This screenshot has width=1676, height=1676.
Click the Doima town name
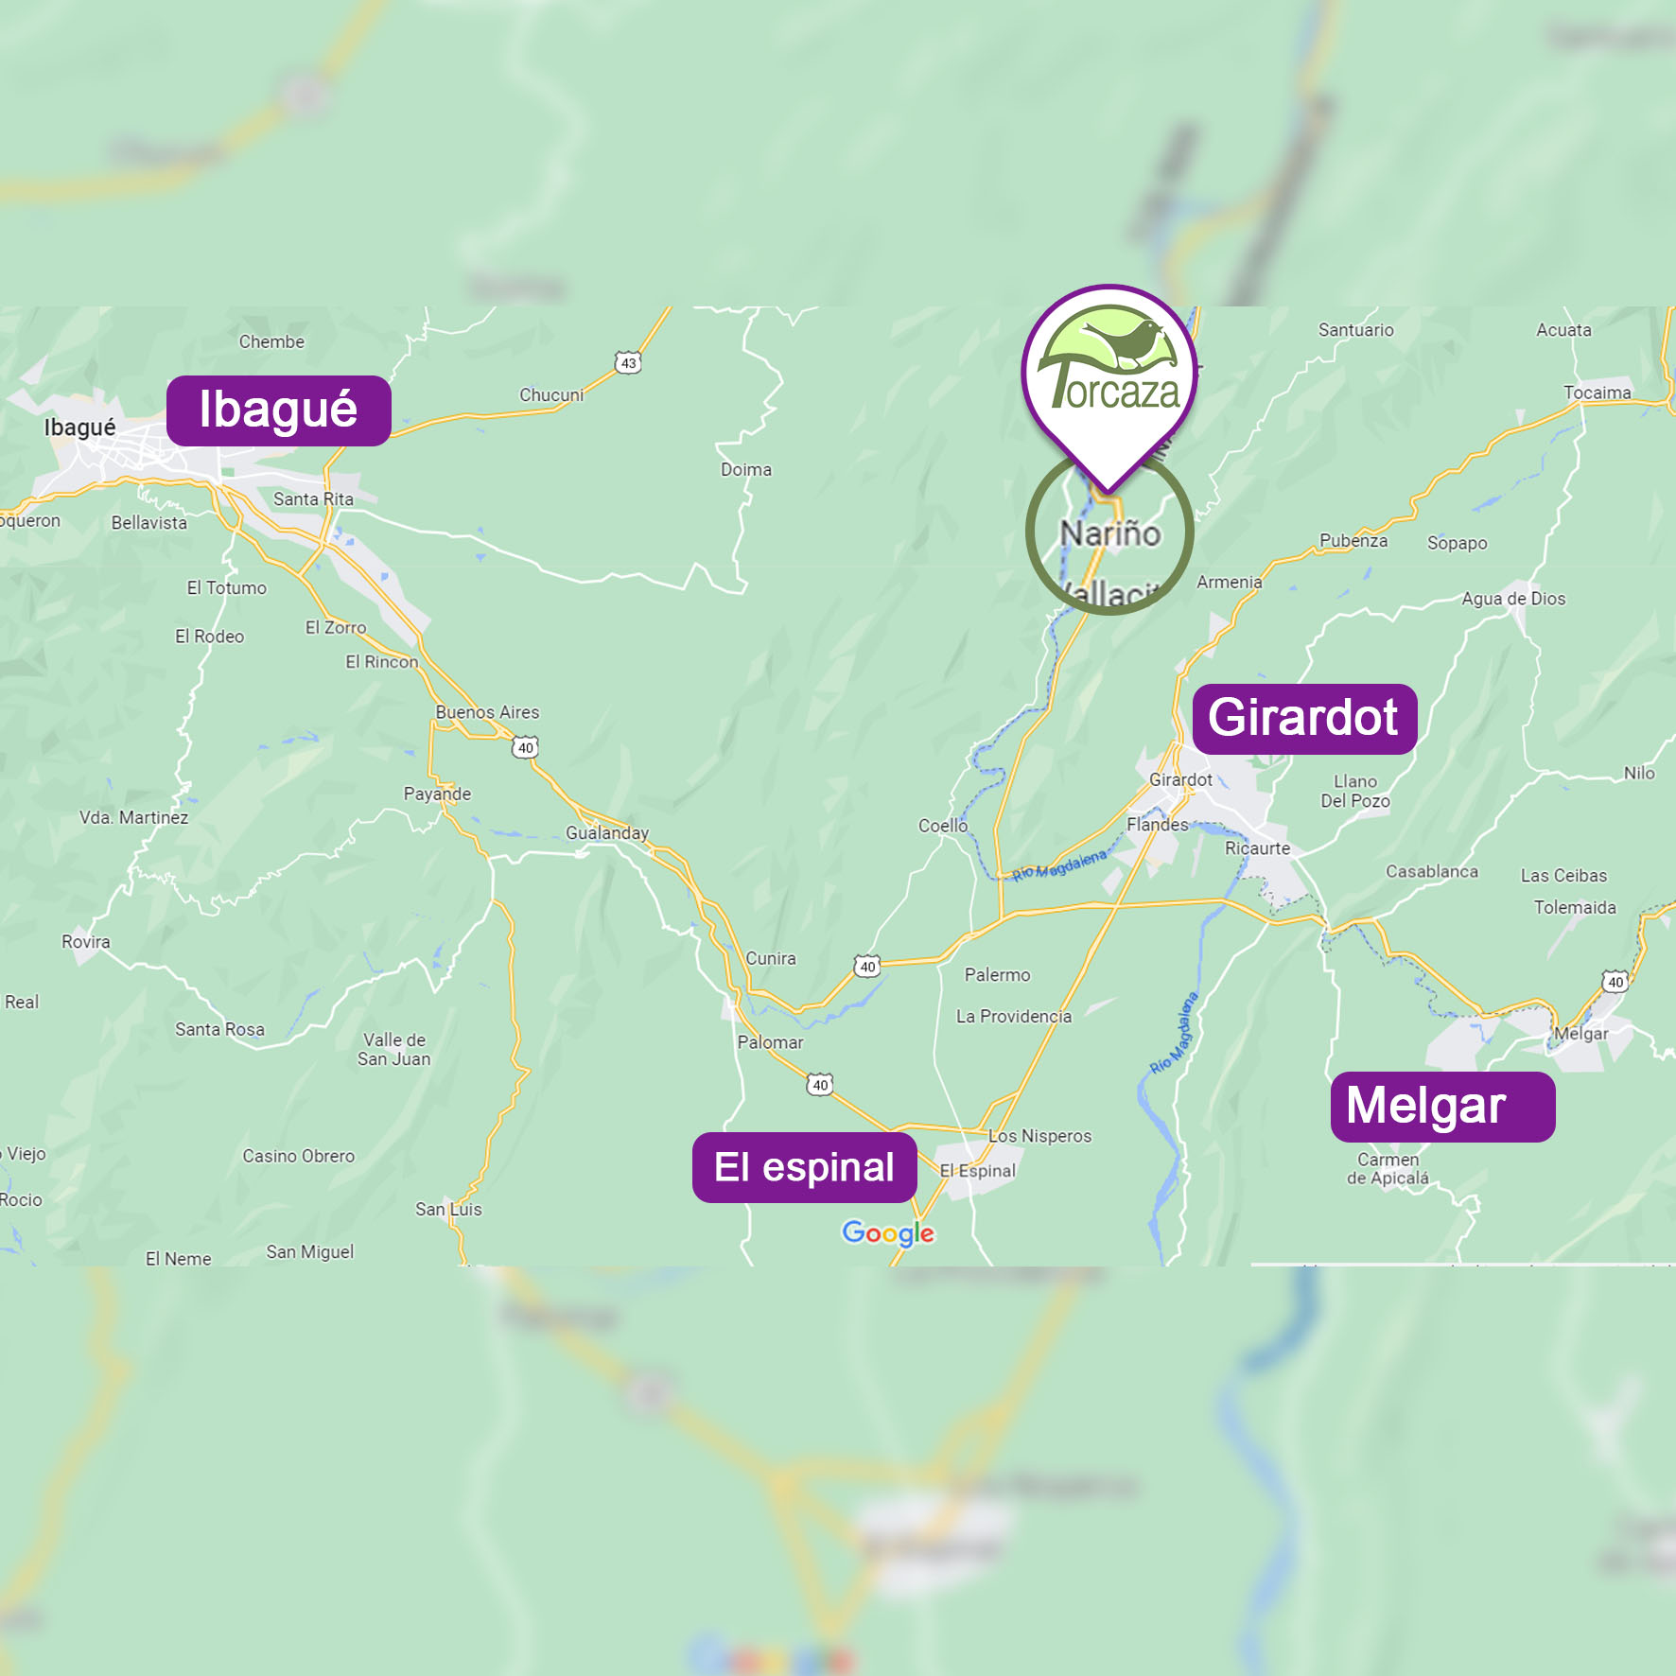(746, 469)
